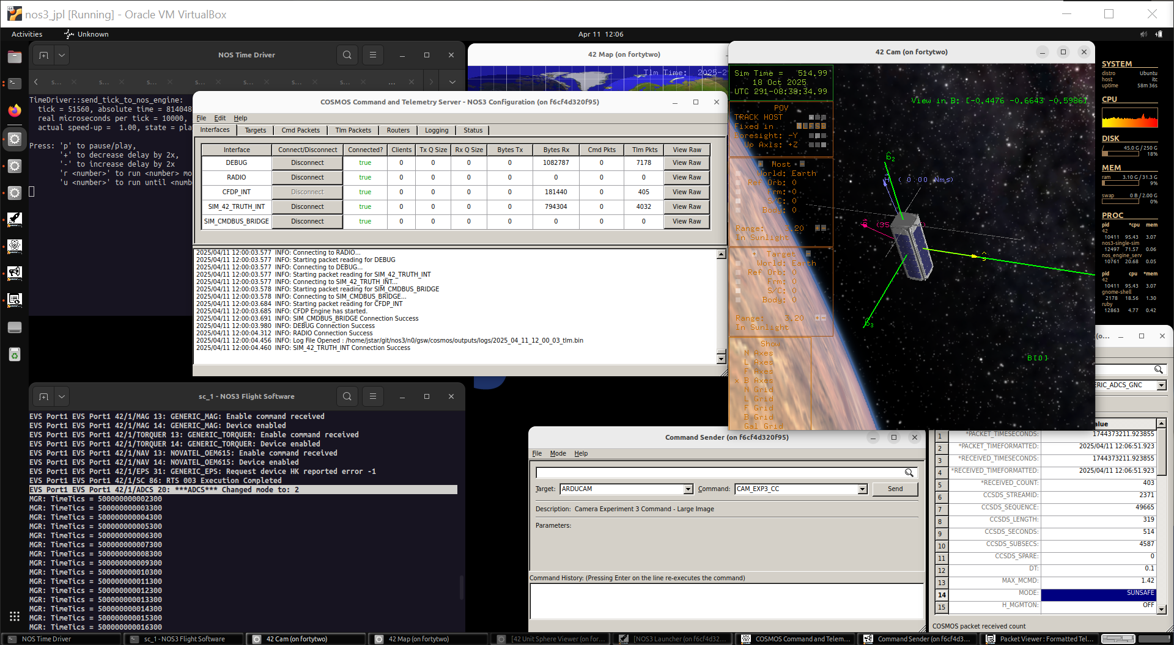
Task: Click the magnifier icon in Packet Viewer
Action: tap(1158, 370)
